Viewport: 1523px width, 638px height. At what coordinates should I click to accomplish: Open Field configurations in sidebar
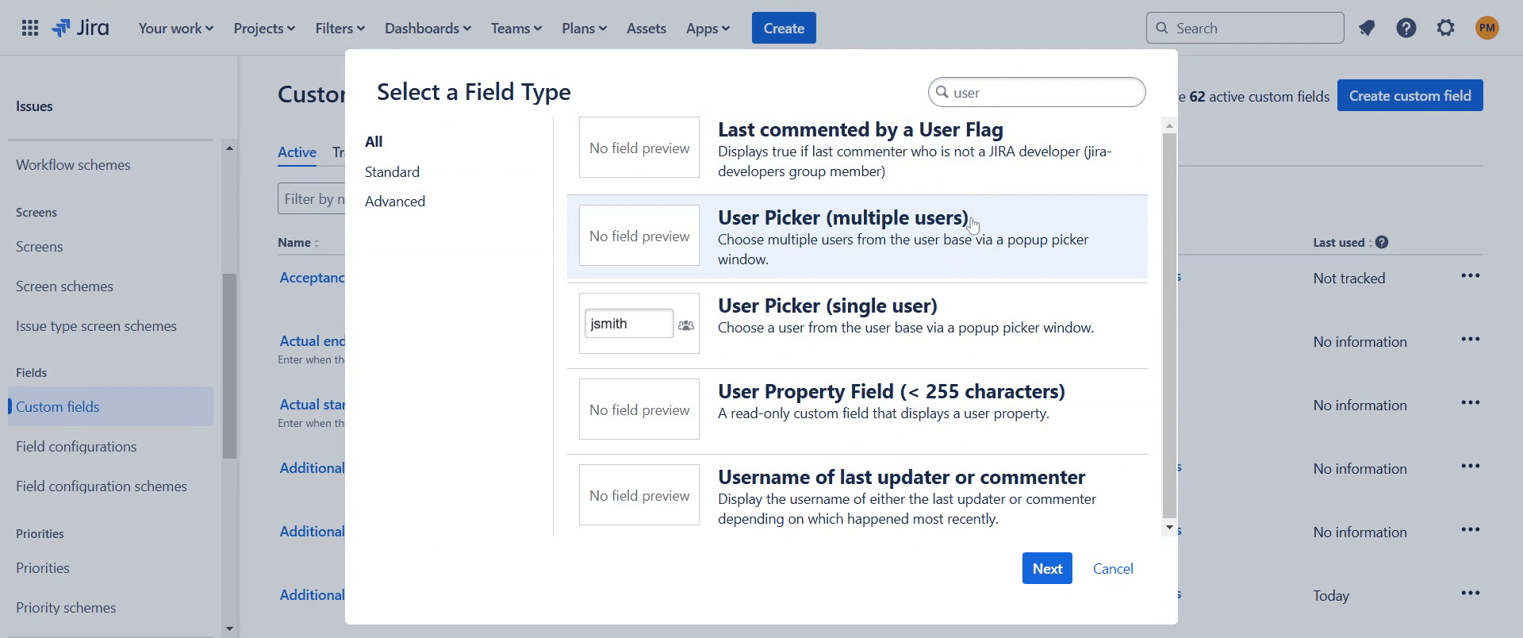pos(76,447)
